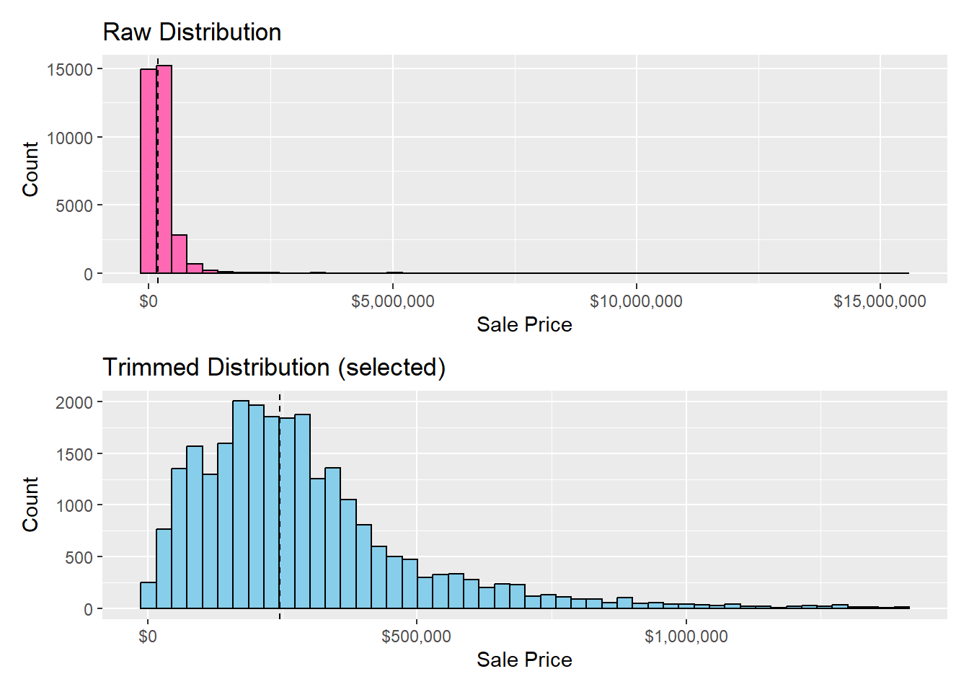The image size is (969, 692).
Task: Click the "Sale Price" label under the raw plot
Action: click(x=524, y=325)
